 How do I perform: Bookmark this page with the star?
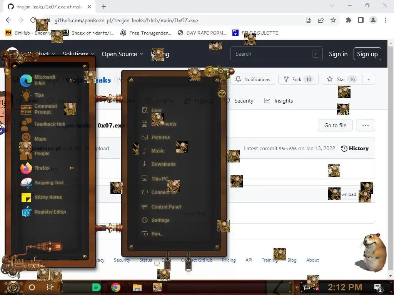tap(333, 20)
